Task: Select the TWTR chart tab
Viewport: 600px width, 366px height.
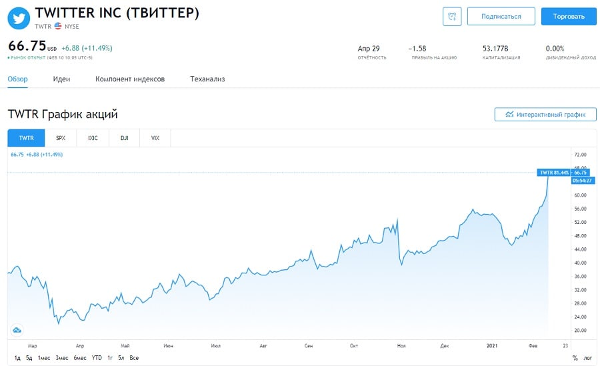Action: click(x=27, y=138)
